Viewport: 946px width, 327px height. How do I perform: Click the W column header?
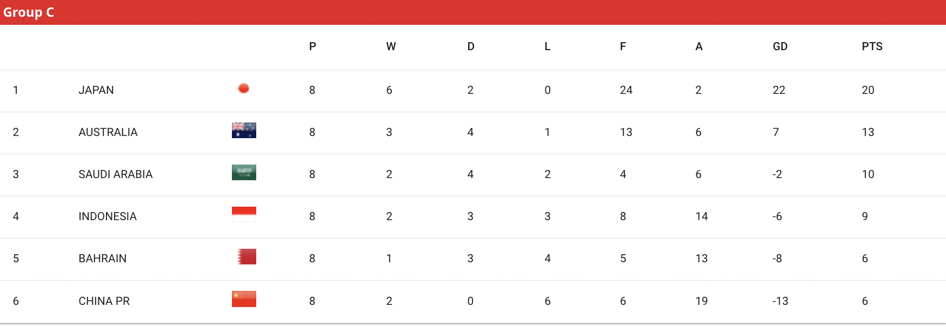391,46
